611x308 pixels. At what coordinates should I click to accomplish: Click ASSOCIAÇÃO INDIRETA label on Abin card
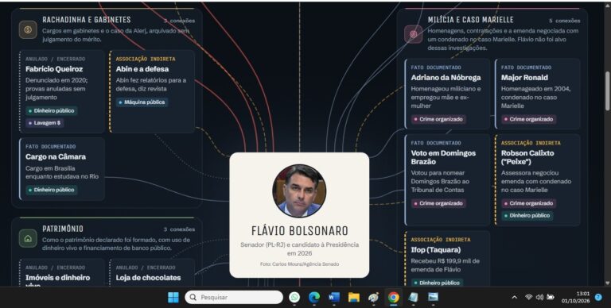click(146, 59)
